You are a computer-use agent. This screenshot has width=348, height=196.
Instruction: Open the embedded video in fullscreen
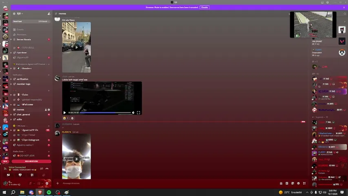pos(138,113)
